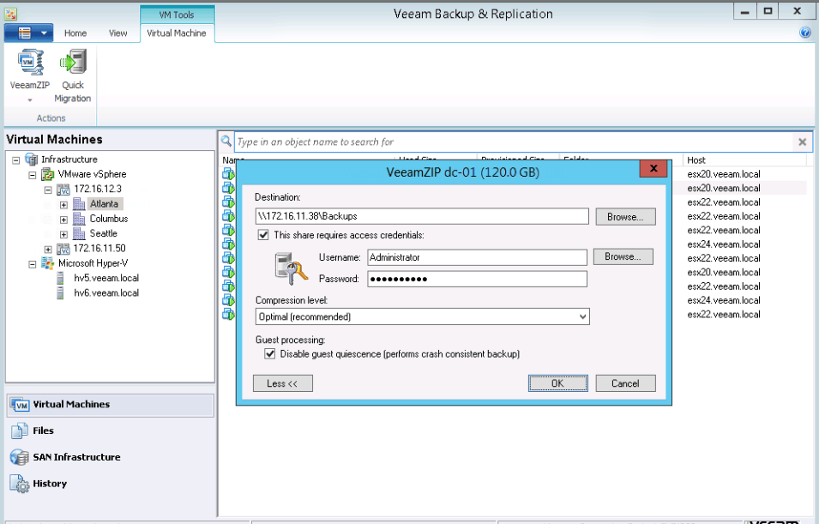Open the main application menu button
Image resolution: width=819 pixels, height=524 pixels.
[x=28, y=33]
